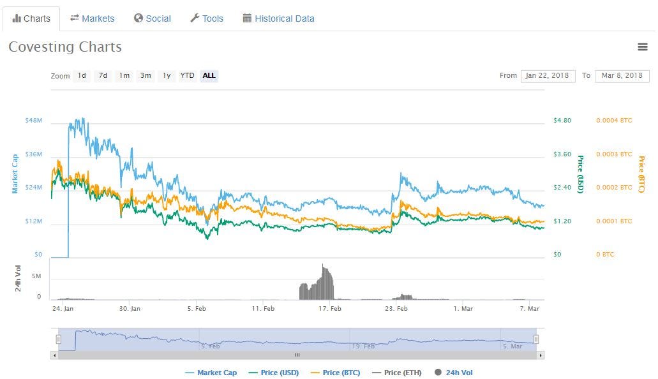Screen dimensions: 658x379
Task: Click the 0.0002 BTC axis label
Action: point(614,188)
